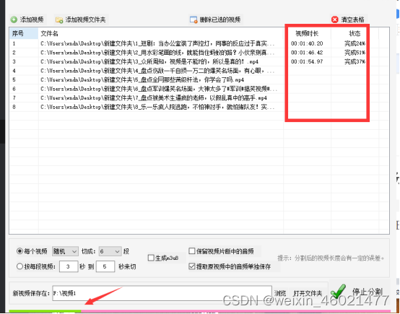Click the 删除已选的视频 button label
400x314 pixels.
220,19
